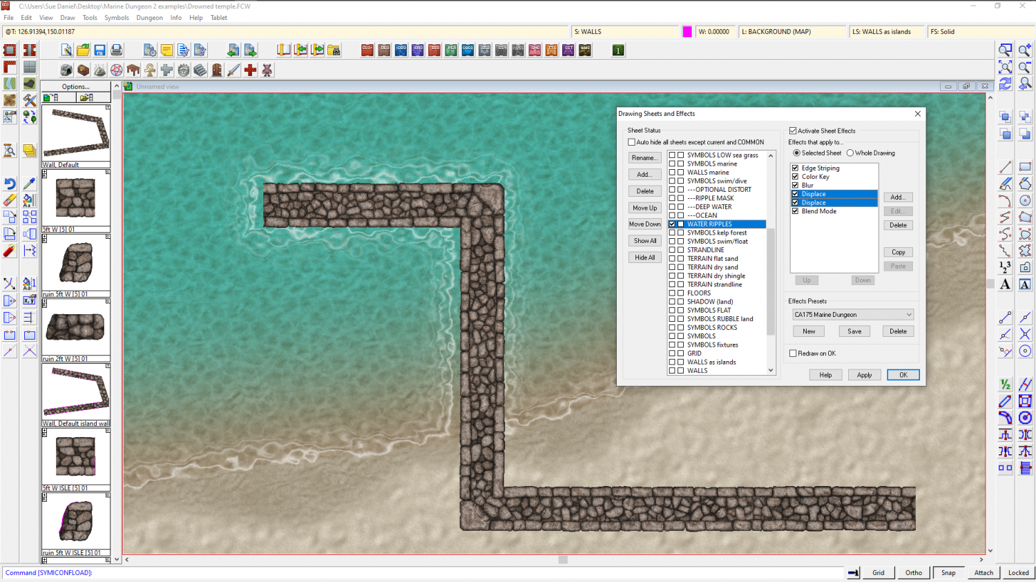The width and height of the screenshot is (1036, 582).
Task: Click the magenta color indicator swatch
Action: (x=687, y=32)
